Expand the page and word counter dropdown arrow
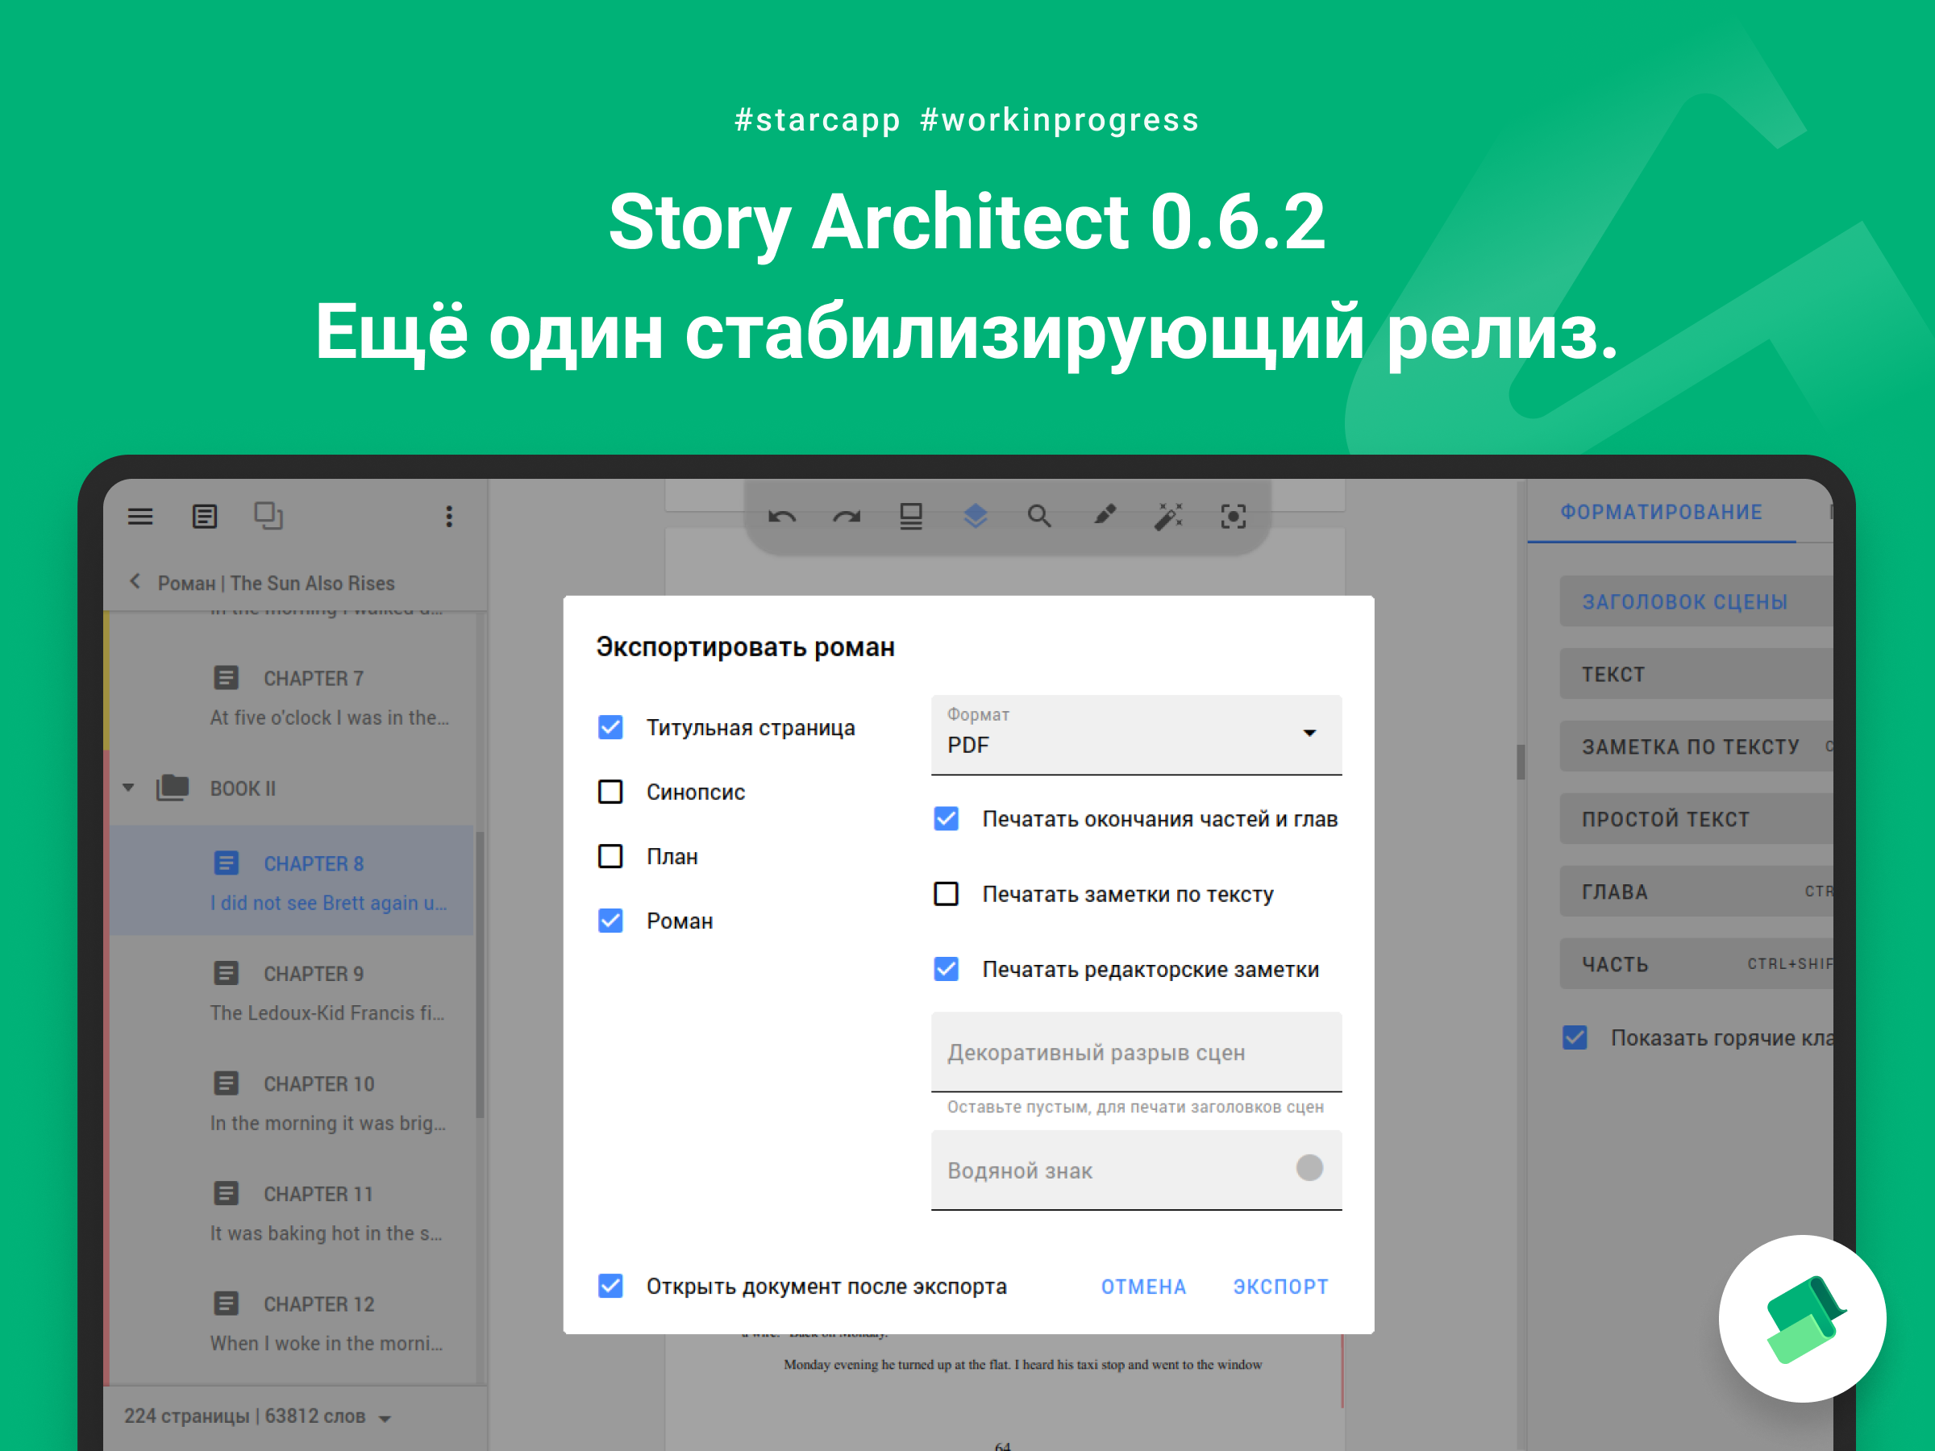 [385, 1419]
